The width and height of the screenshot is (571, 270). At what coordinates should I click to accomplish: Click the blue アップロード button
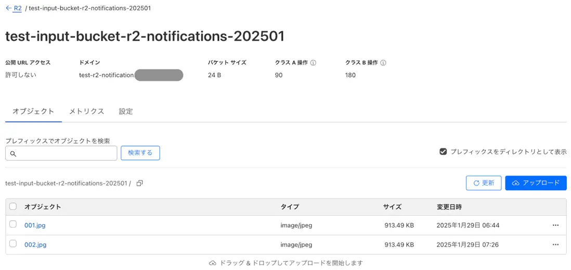[x=536, y=183]
